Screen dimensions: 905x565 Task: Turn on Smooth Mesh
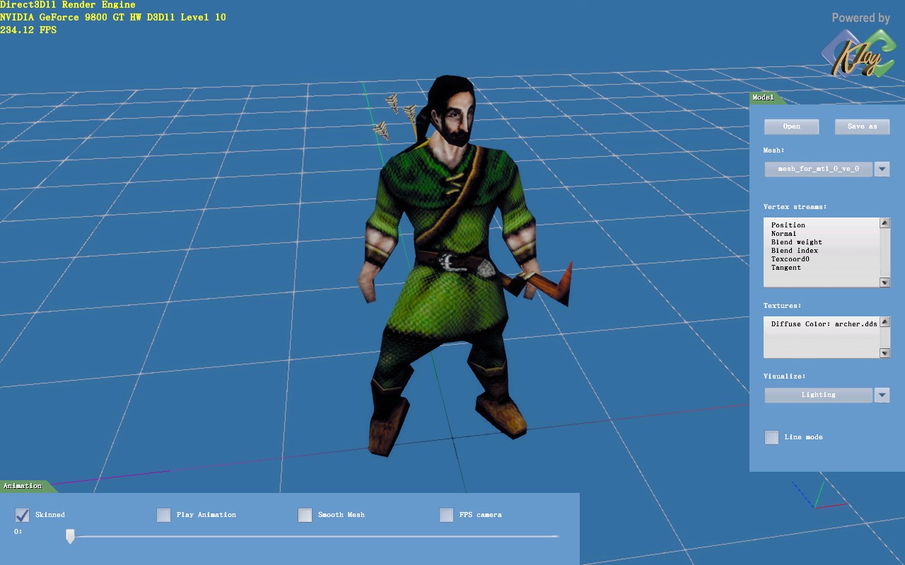coord(305,515)
